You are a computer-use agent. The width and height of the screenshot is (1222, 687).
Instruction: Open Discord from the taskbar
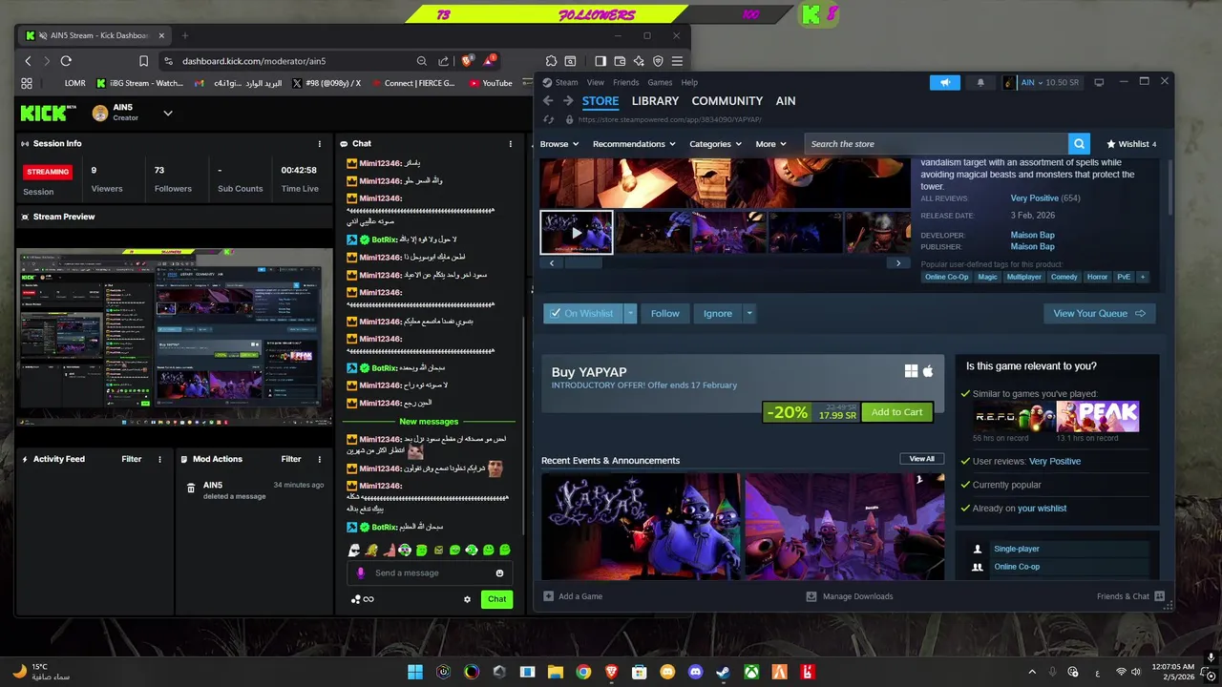(695, 672)
